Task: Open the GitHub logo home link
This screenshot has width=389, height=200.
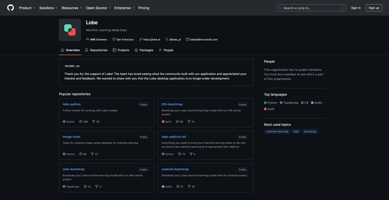Action: 10,8
